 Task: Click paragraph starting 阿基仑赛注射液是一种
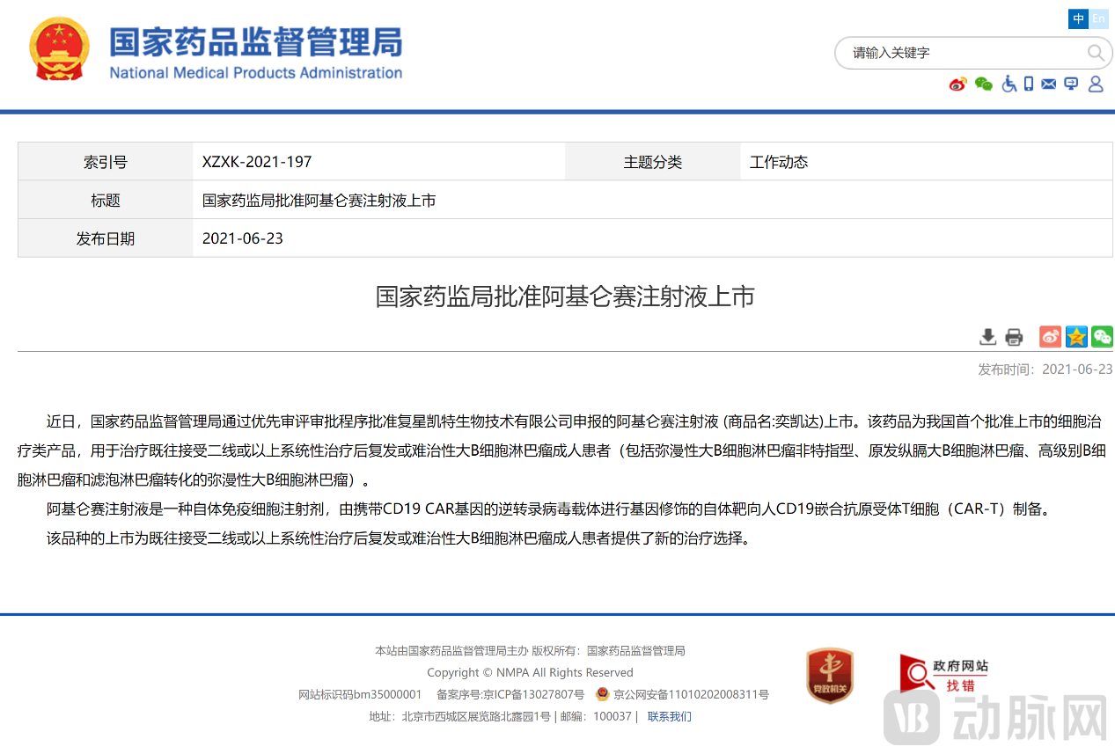(548, 509)
